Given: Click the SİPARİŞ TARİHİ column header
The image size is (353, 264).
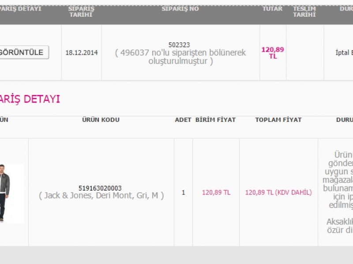Looking at the screenshot, I should click(x=81, y=12).
